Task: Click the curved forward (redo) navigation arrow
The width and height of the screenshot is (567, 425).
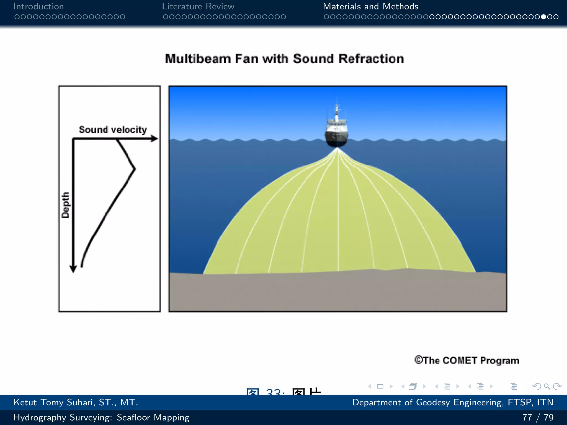Action: click(557, 387)
